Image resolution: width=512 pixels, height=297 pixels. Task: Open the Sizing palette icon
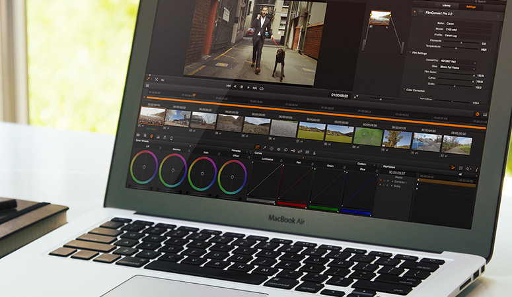click(x=300, y=151)
